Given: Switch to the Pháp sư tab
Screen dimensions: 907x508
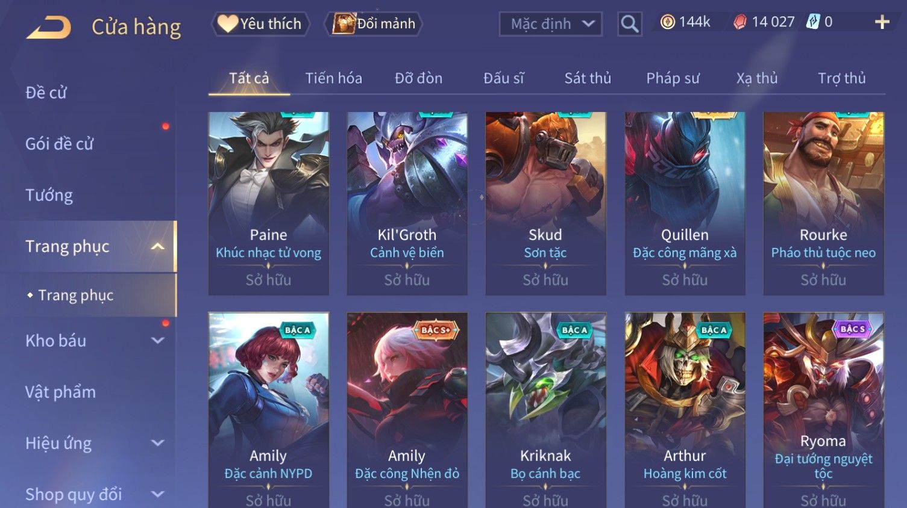Looking at the screenshot, I should coord(673,78).
